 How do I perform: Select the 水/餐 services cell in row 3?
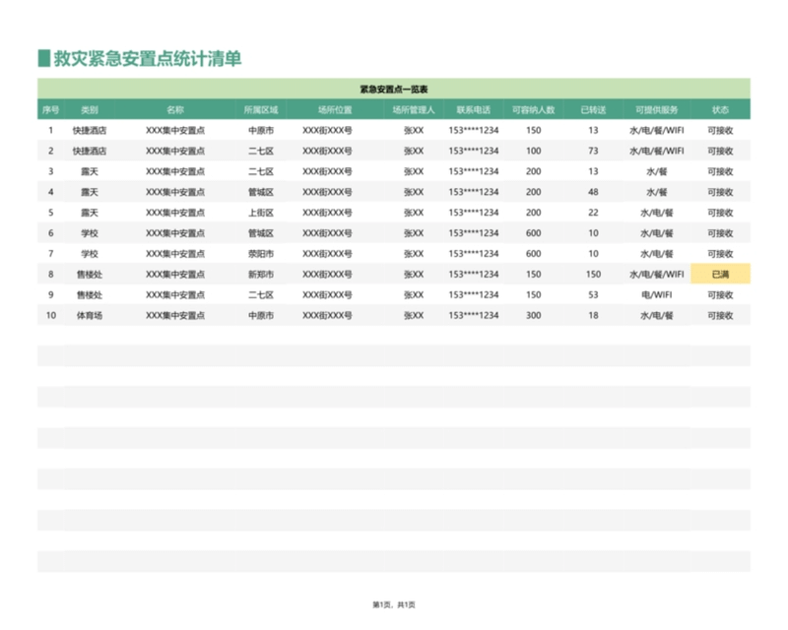656,171
